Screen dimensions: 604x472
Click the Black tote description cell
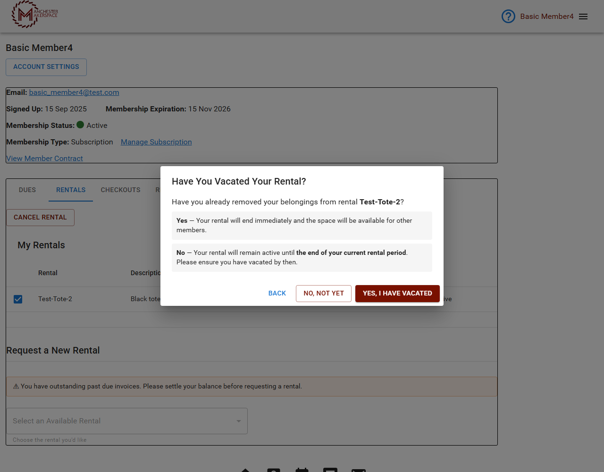pyautogui.click(x=145, y=299)
